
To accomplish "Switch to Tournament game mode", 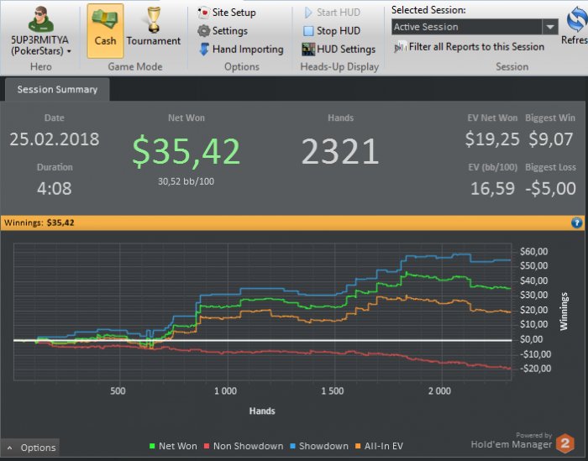I will click(154, 31).
